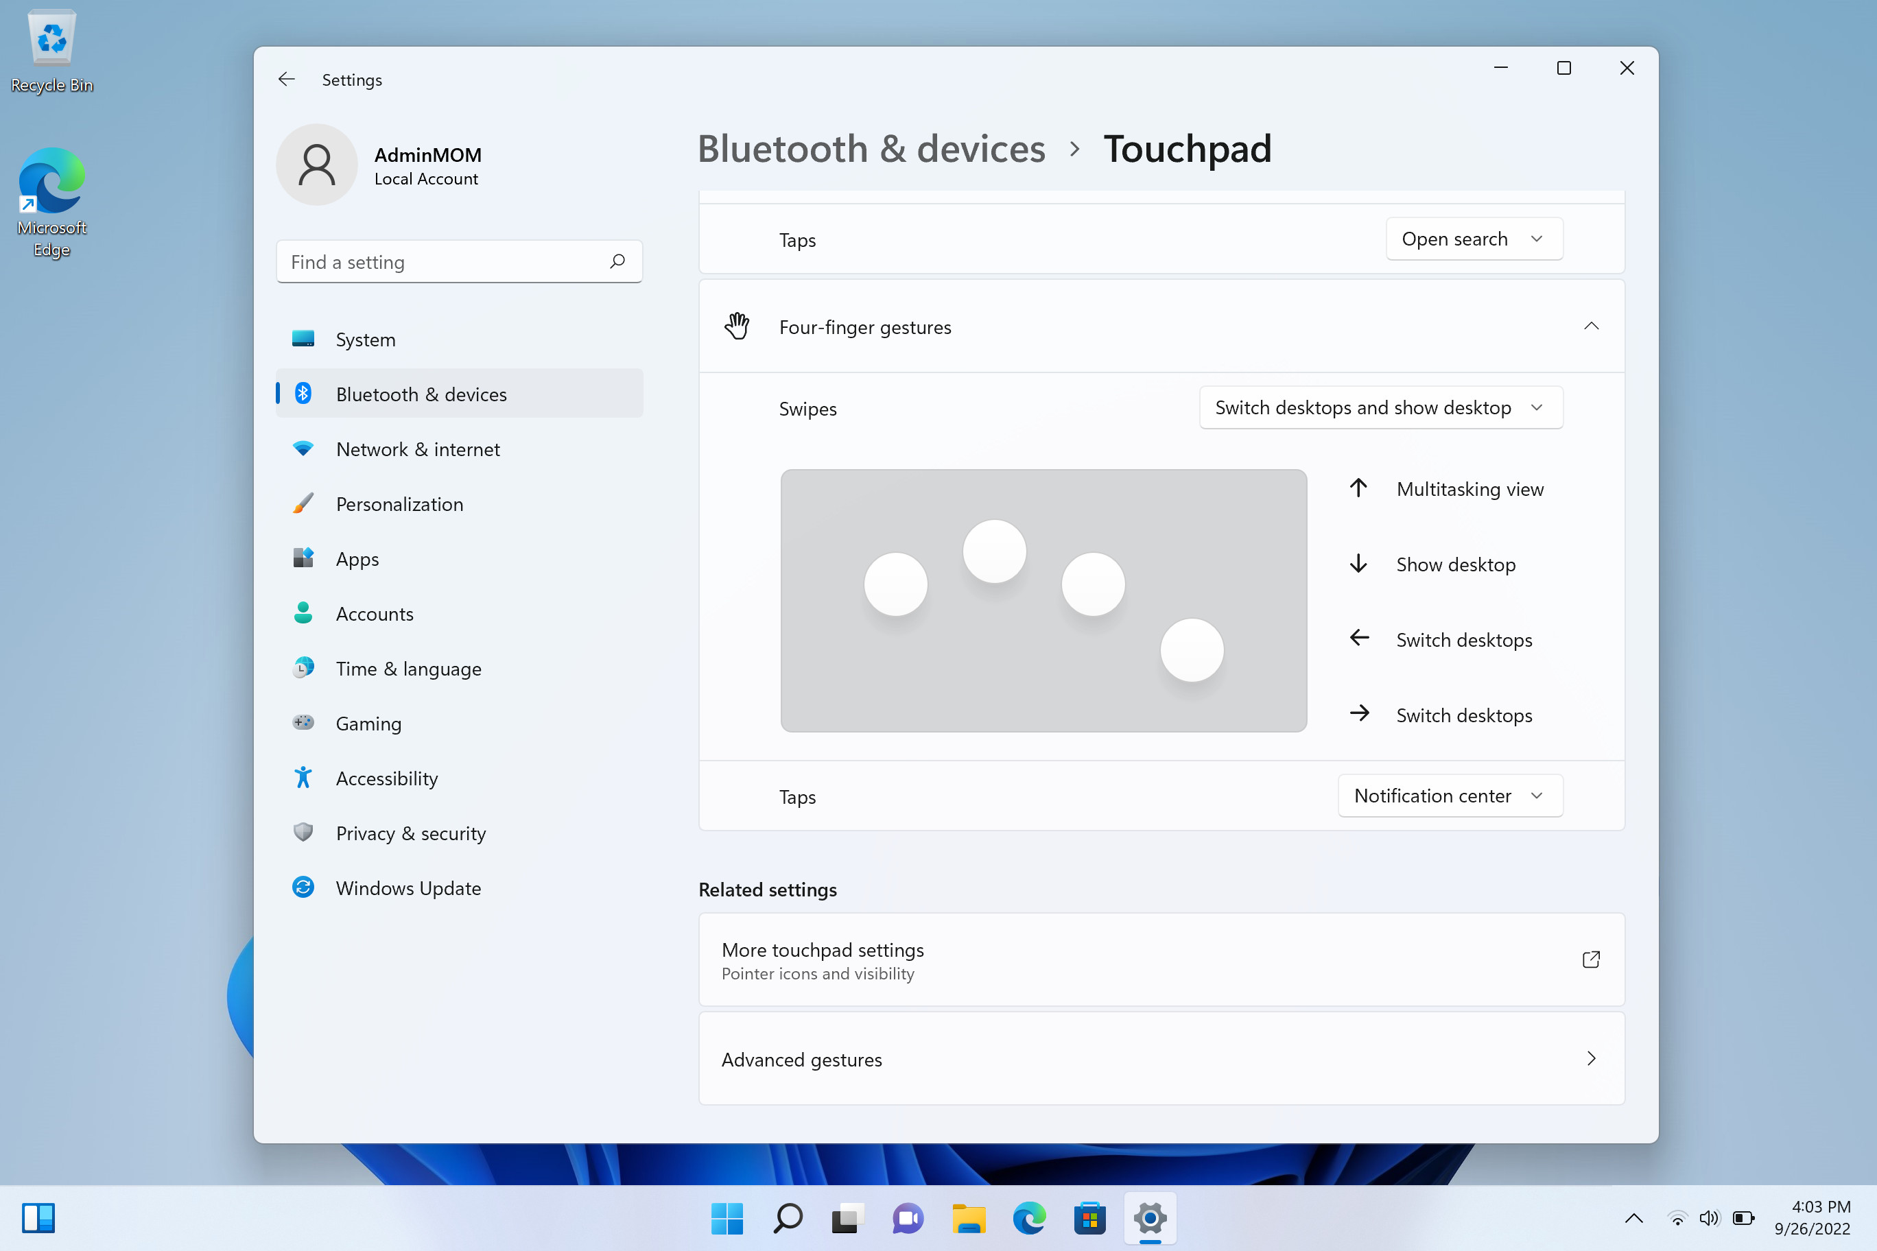Maximize the Settings window
Viewport: 1877px width, 1251px height.
1564,68
